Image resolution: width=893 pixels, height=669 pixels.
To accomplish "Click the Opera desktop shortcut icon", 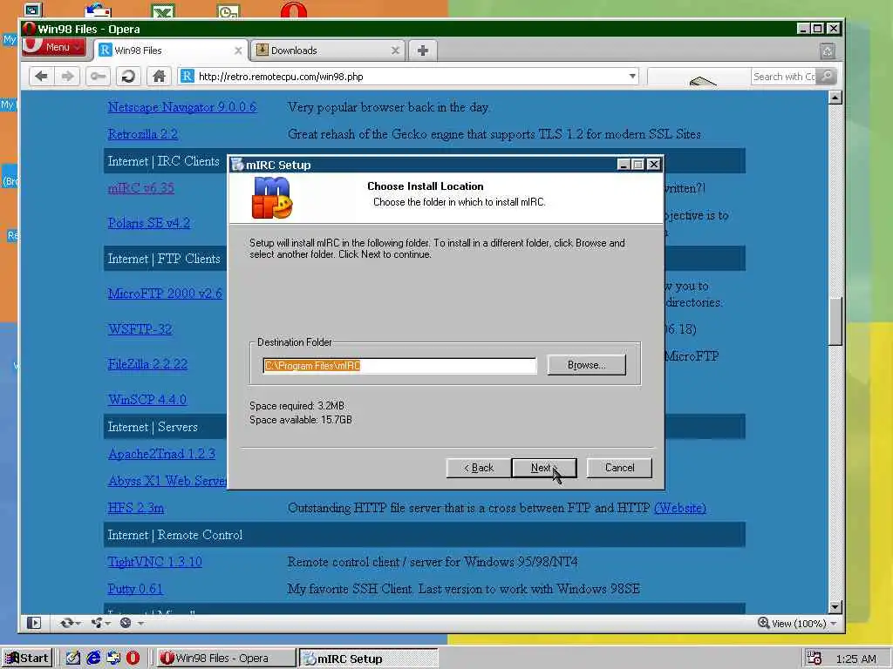I will [x=294, y=9].
